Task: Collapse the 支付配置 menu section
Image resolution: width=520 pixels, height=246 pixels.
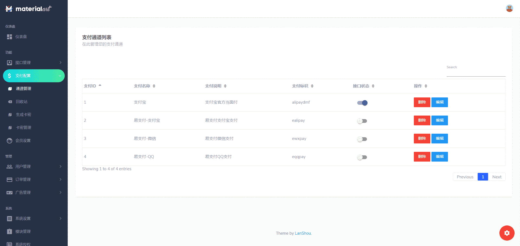Action: (x=34, y=76)
